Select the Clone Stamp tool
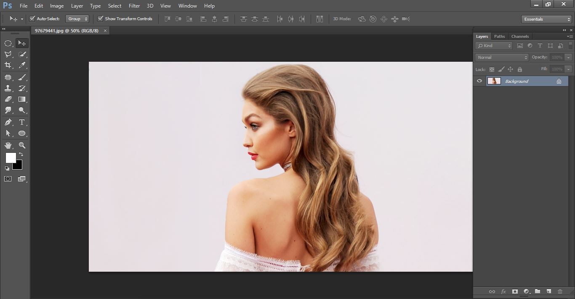 pos(8,88)
